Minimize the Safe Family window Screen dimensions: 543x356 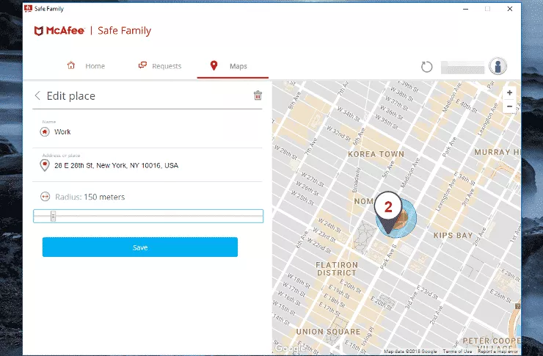coord(465,9)
